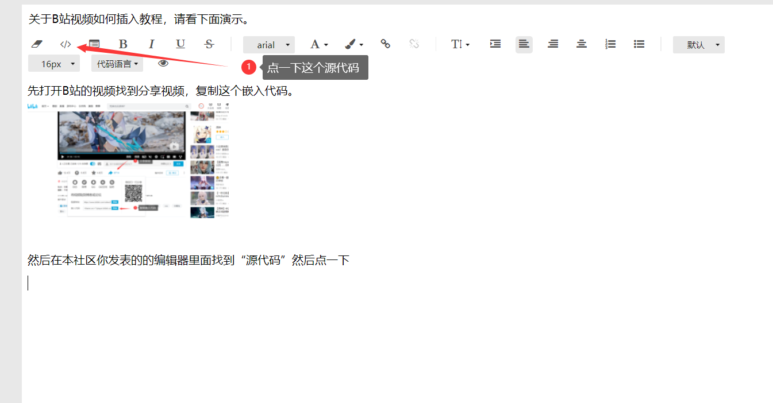
Task: Click the source code (</>) icon
Action: 66,44
